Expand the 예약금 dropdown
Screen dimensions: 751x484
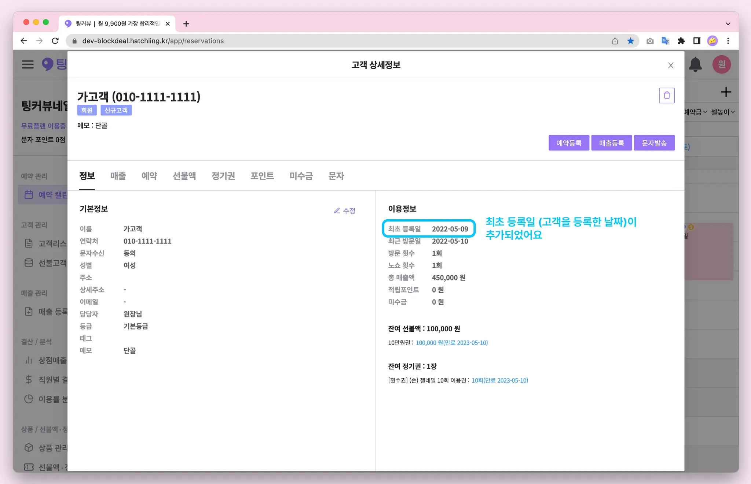click(695, 112)
